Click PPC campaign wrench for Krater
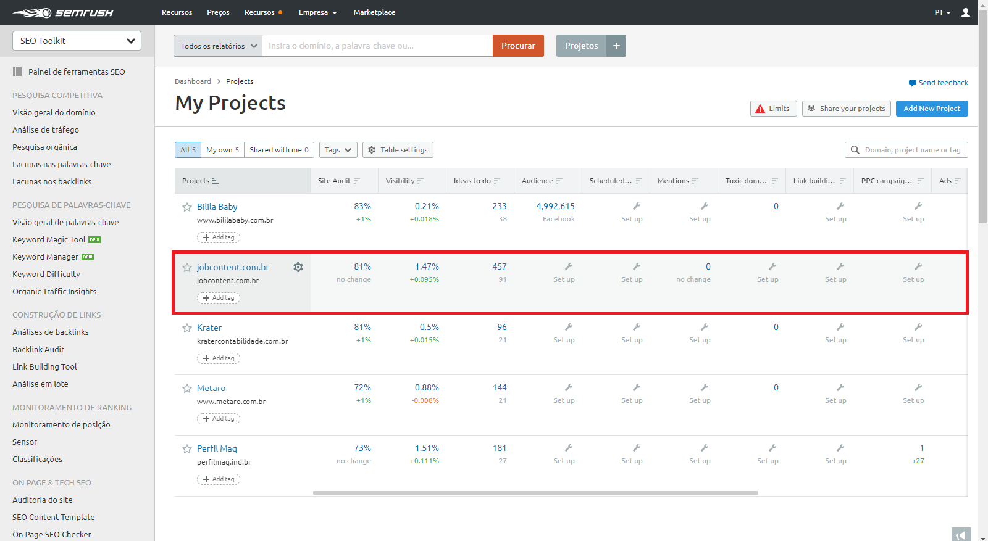 point(918,327)
